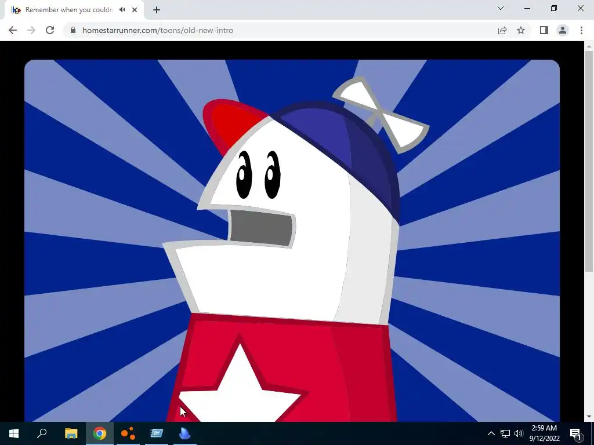Open the system volume control
Viewport: 594px width, 445px height.
(x=519, y=433)
